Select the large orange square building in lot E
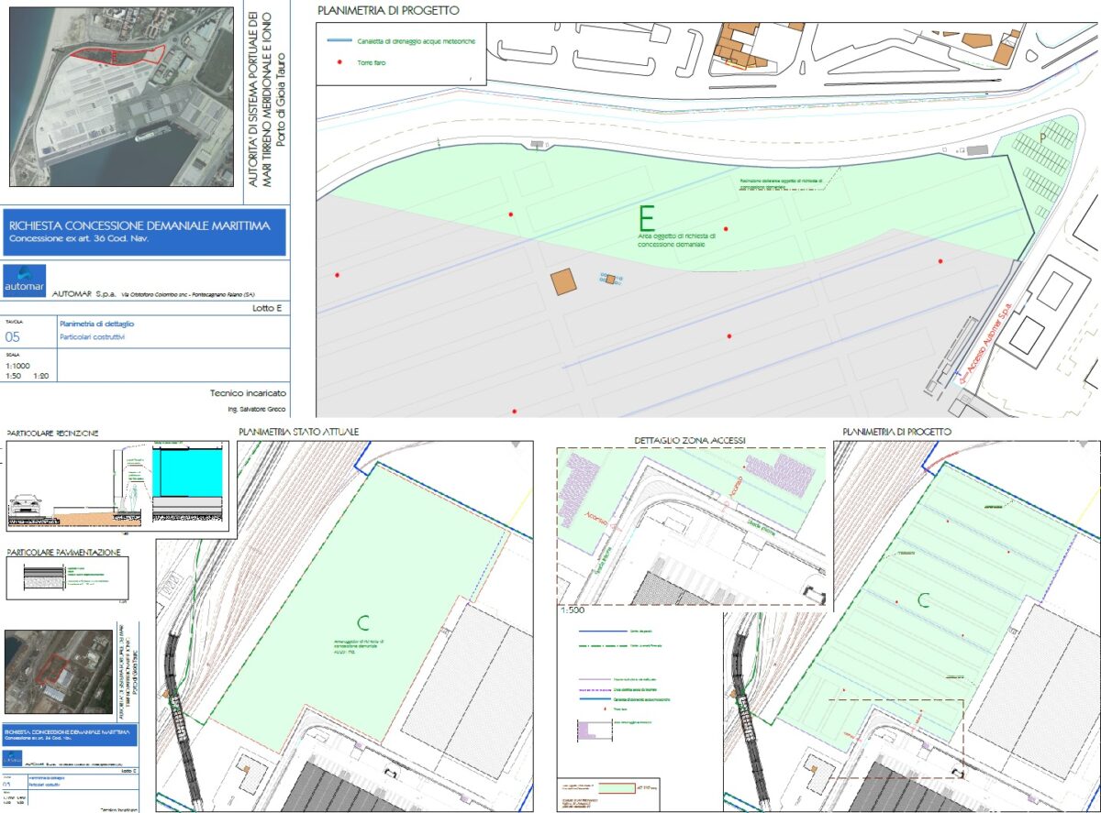This screenshot has height=813, width=1101. [x=563, y=281]
